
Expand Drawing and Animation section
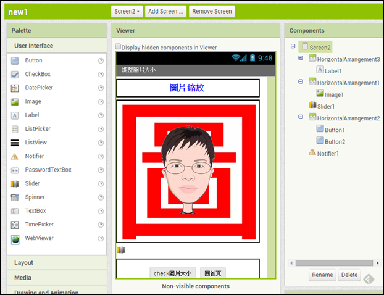coord(57,290)
